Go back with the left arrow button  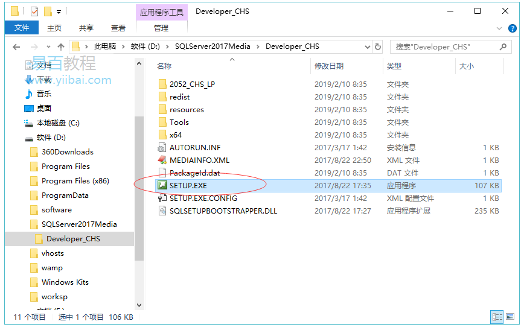(16, 47)
